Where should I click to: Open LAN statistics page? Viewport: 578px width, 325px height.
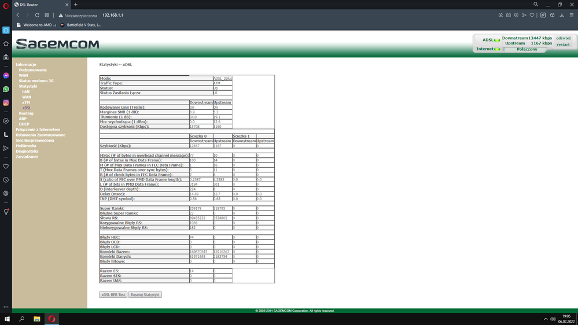point(26,92)
